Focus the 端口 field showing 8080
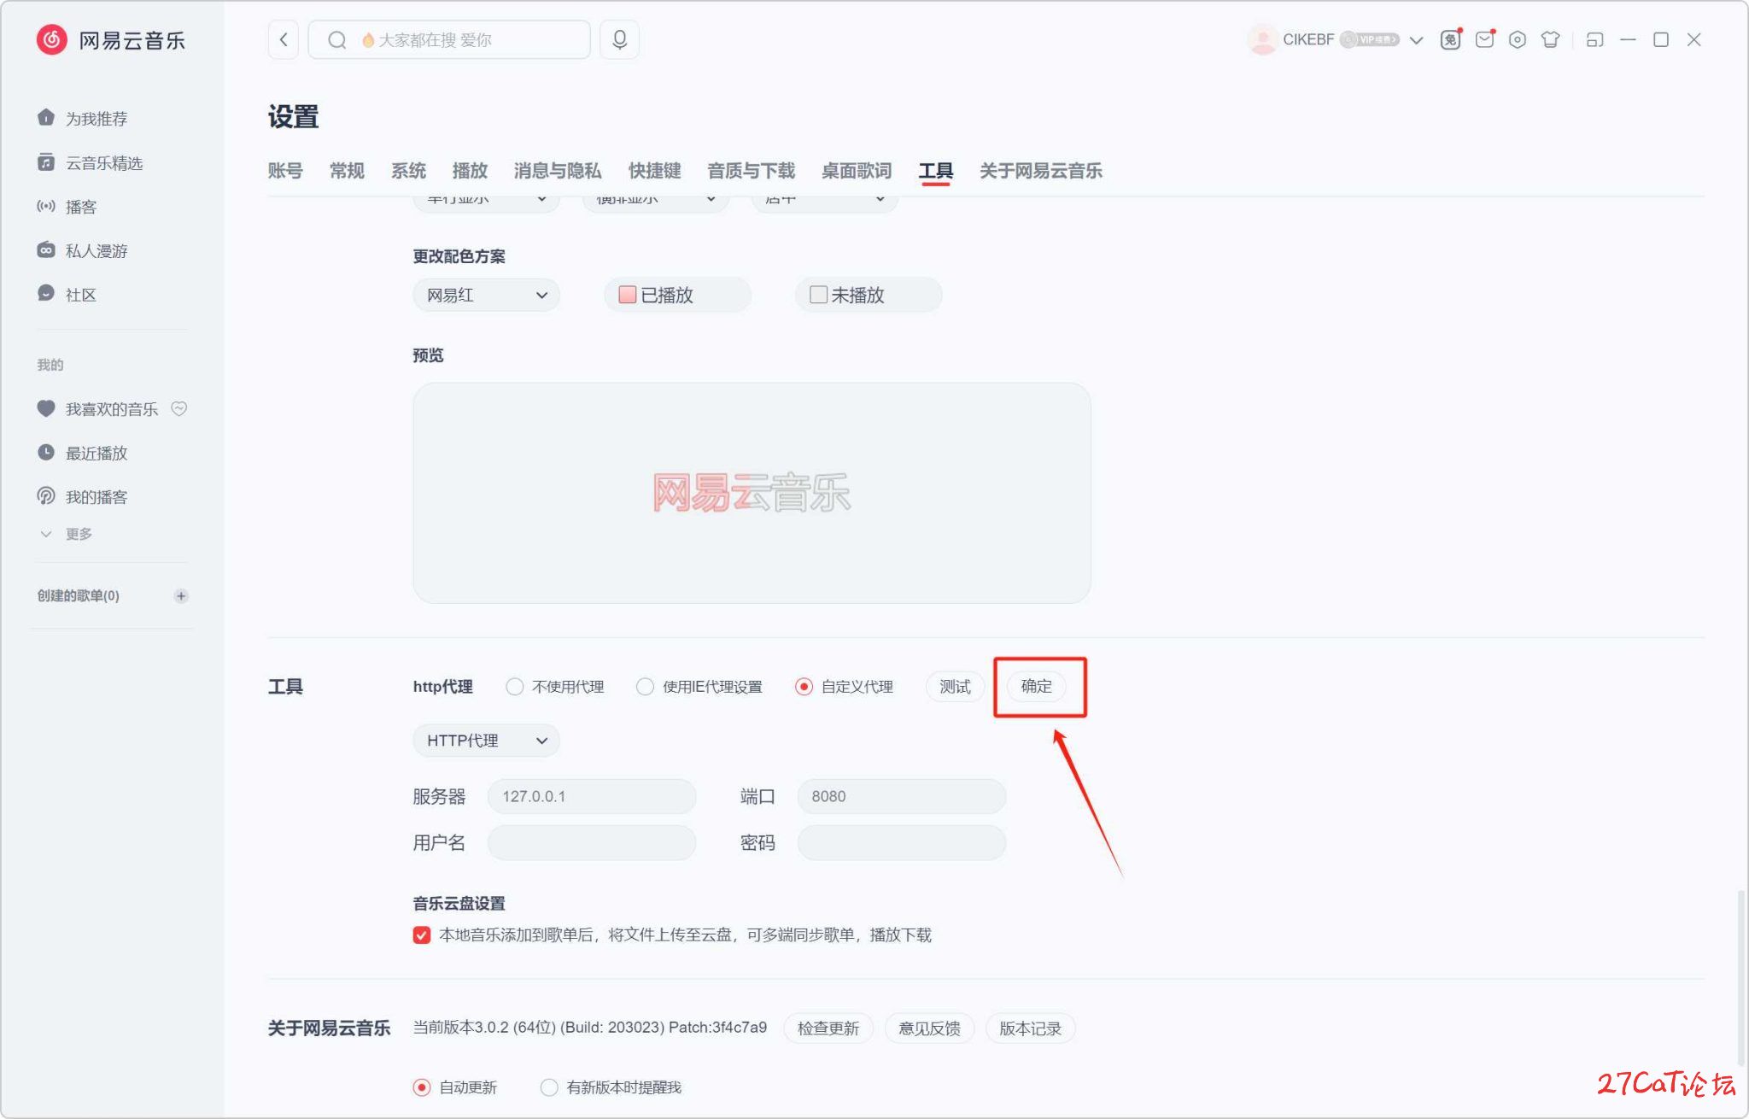1749x1119 pixels. pyautogui.click(x=901, y=796)
